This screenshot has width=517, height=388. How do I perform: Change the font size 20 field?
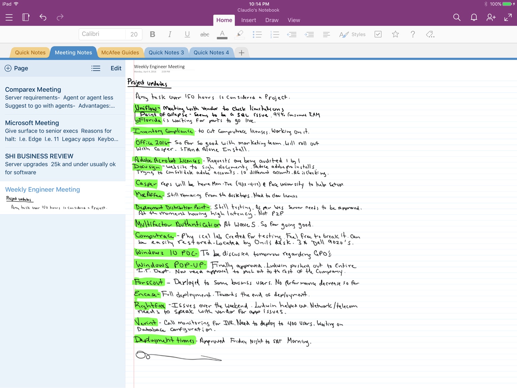134,34
